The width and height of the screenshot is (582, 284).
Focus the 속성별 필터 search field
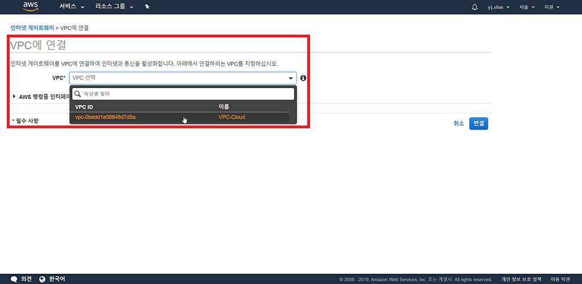(183, 94)
